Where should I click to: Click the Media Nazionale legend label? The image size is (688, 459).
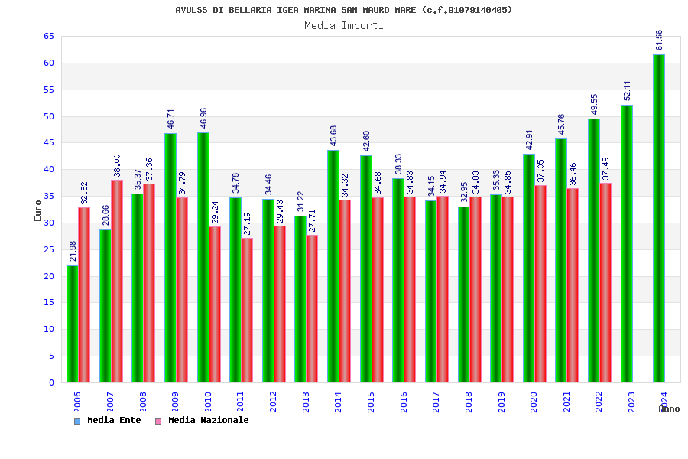209,420
